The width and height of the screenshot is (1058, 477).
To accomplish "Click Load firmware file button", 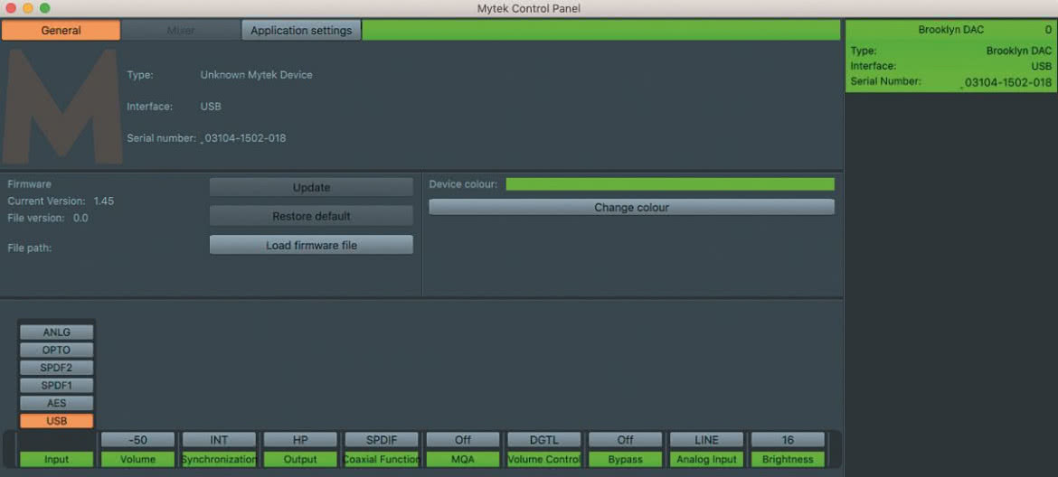I will pyautogui.click(x=311, y=245).
